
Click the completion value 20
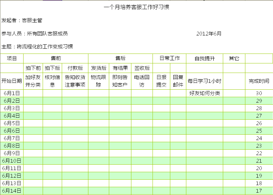(x=259, y=168)
